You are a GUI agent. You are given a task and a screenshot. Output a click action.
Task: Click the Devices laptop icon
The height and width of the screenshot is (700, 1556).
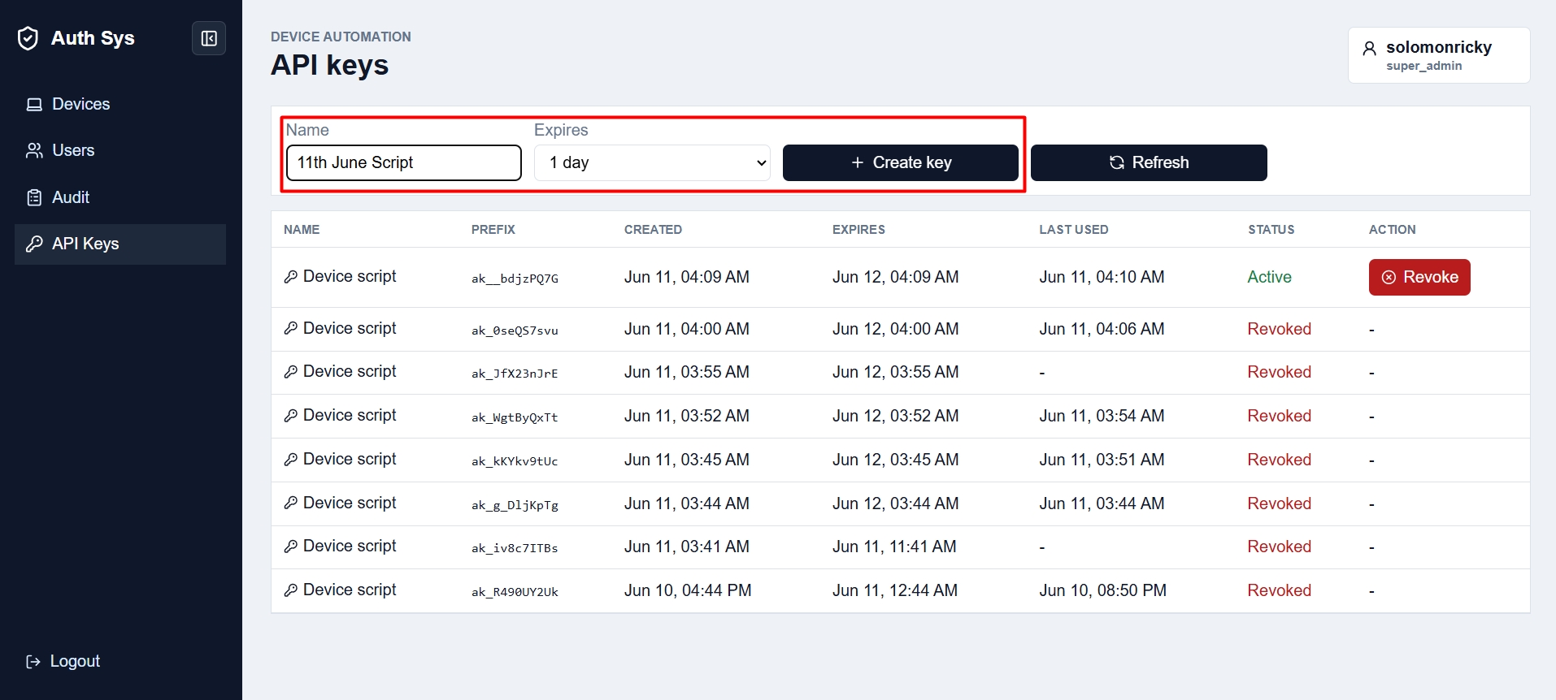34,104
